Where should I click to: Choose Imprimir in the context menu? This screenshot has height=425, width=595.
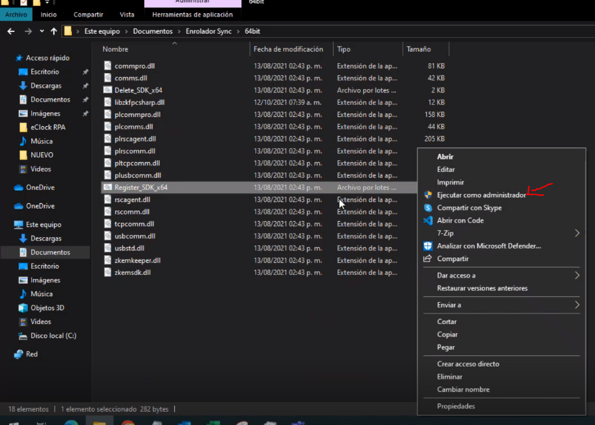pyautogui.click(x=451, y=183)
